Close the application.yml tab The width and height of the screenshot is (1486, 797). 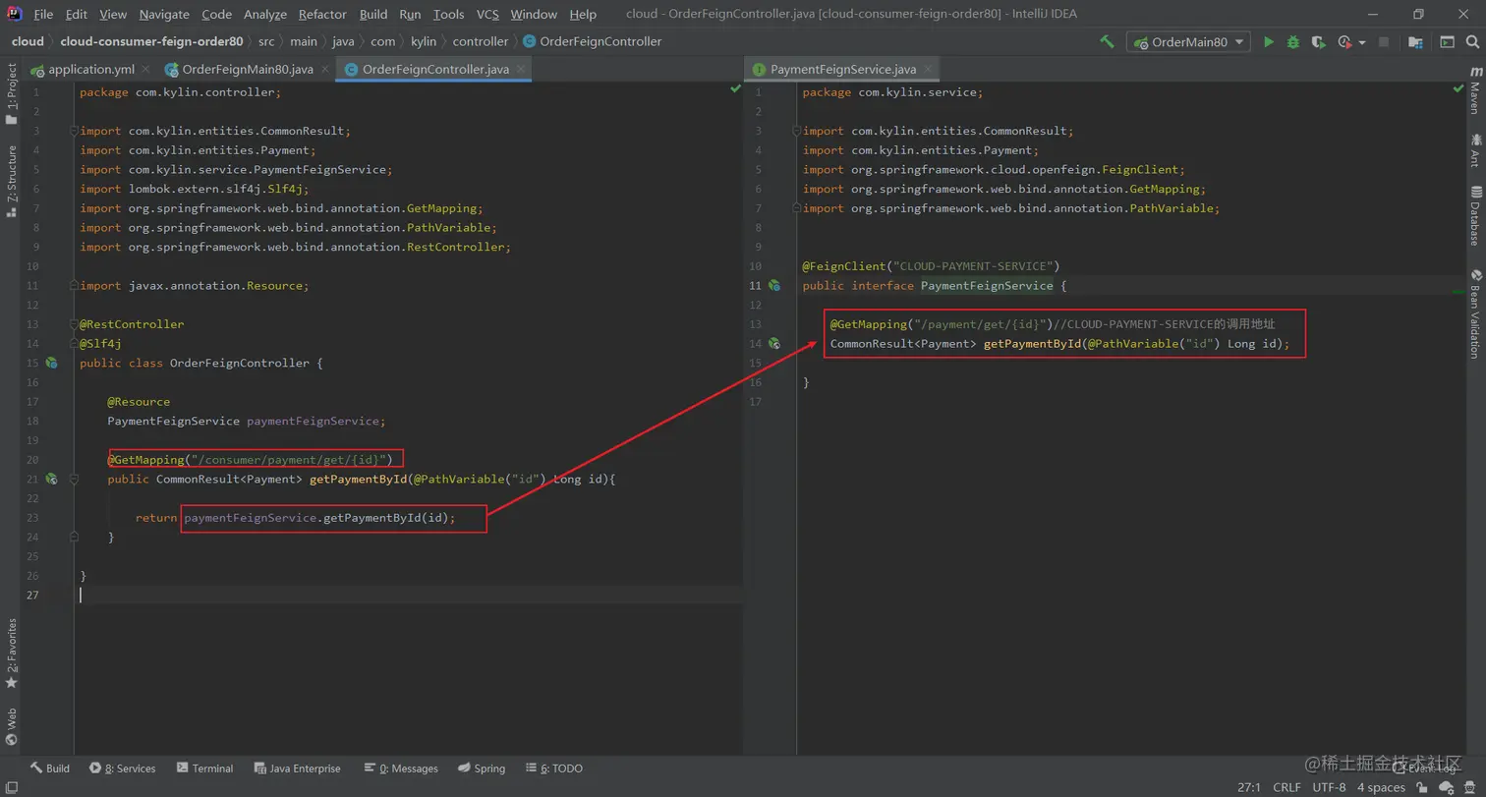pos(145,69)
